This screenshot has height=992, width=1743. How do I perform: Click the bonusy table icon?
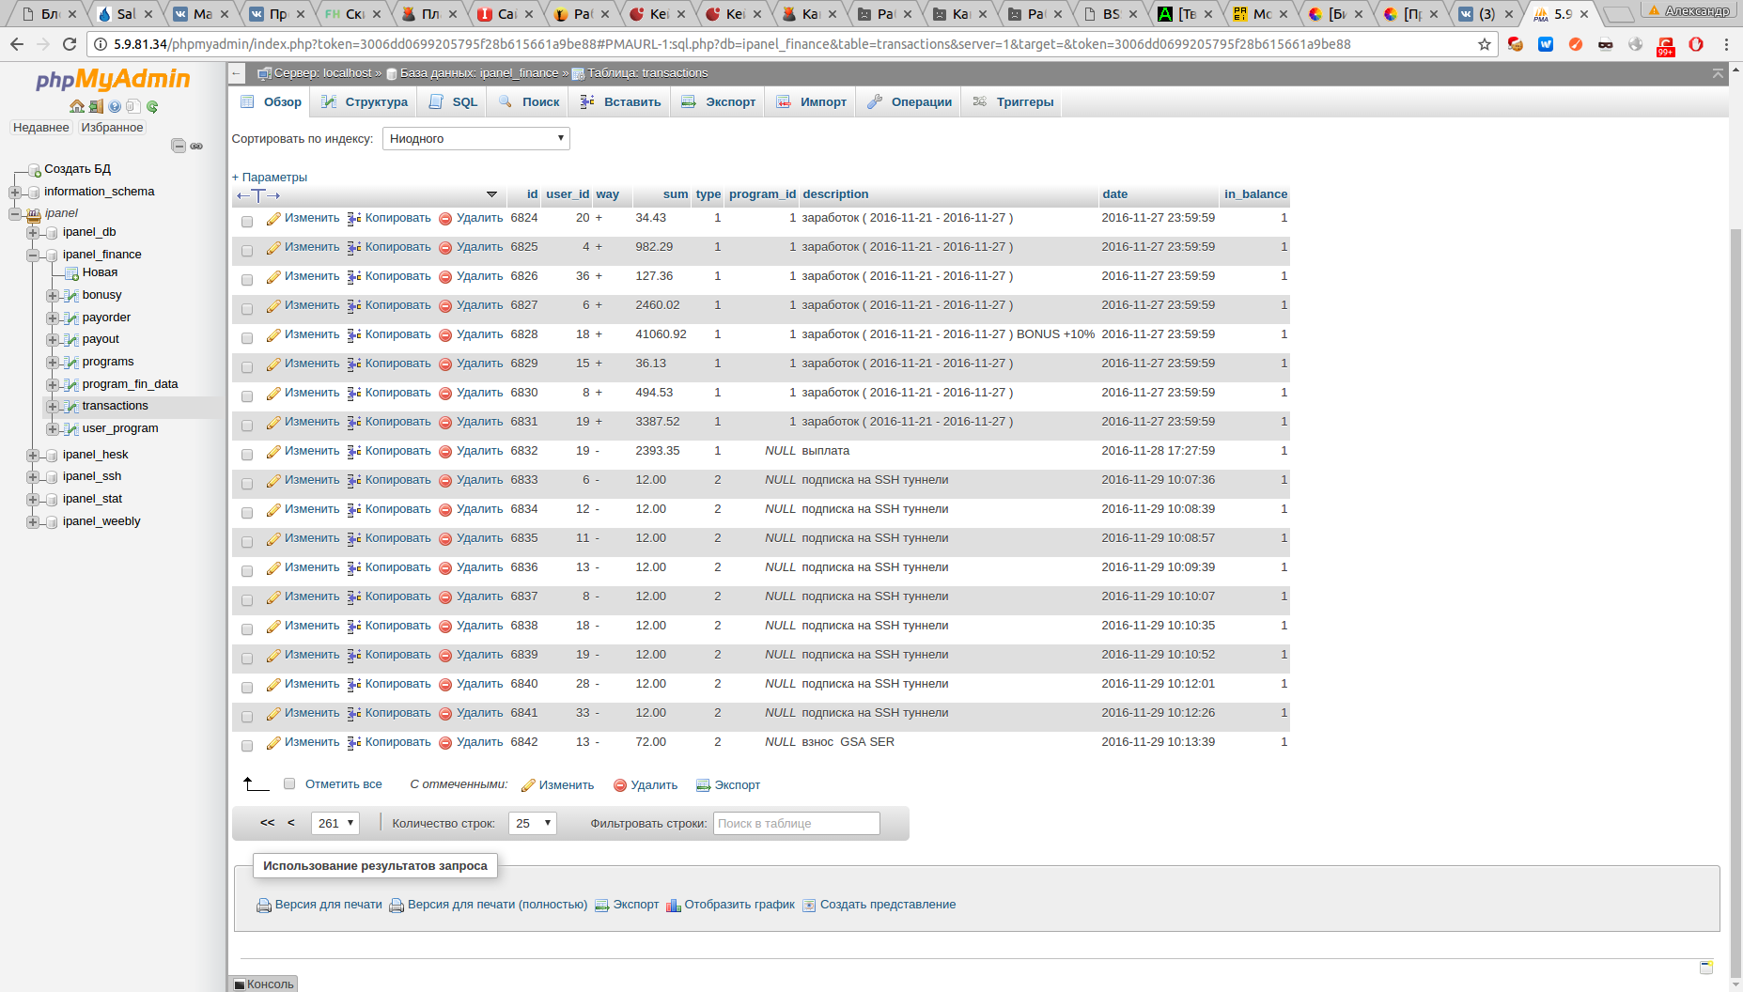pyautogui.click(x=71, y=295)
